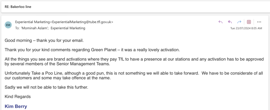
Task: Forward this email using the arrow icon
Action: 239,22
